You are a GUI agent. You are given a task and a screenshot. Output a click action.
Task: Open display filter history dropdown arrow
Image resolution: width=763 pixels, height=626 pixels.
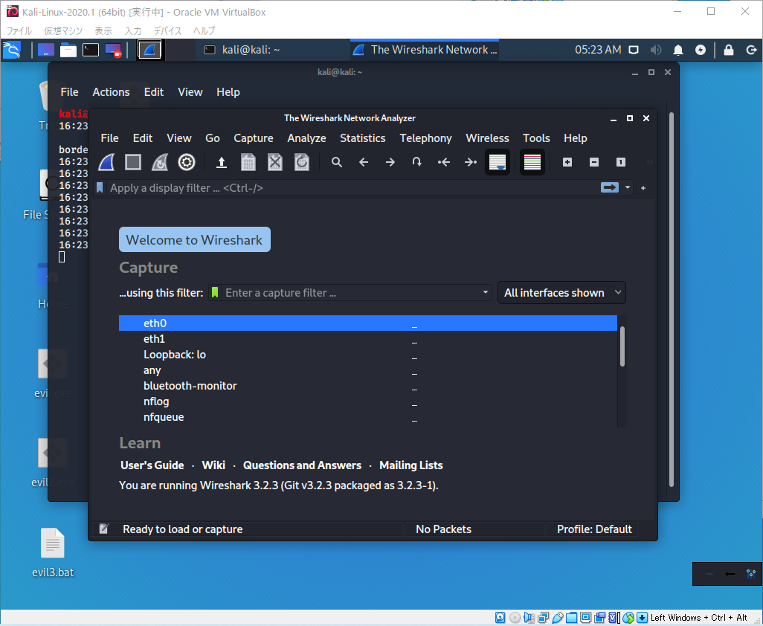click(627, 187)
